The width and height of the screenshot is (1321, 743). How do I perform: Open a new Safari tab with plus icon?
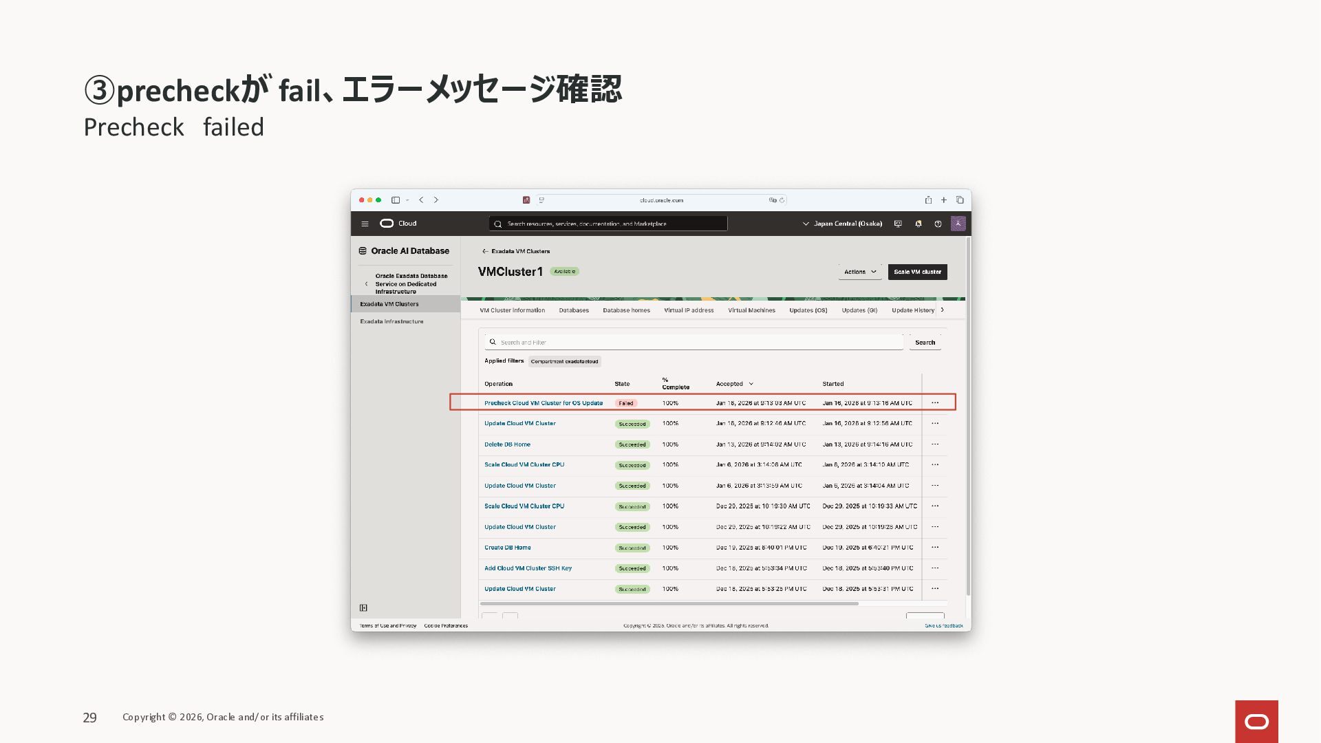click(944, 200)
